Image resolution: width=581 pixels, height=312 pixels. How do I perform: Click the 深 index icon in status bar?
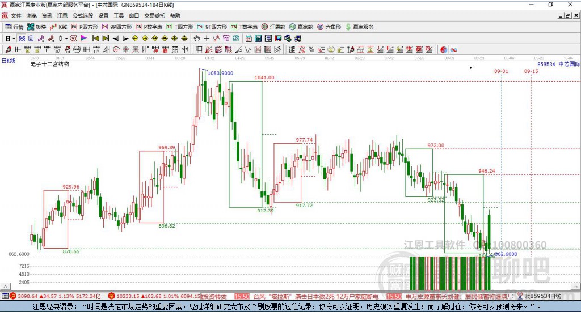111,296
